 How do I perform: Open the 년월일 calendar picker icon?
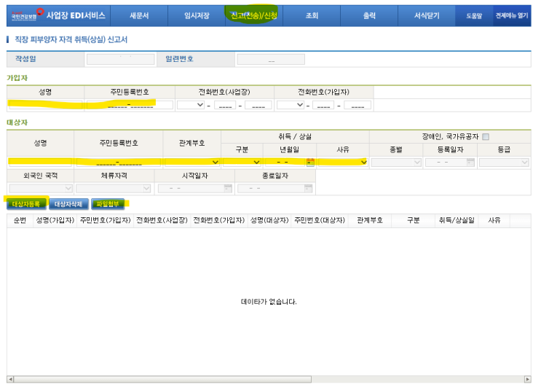310,163
